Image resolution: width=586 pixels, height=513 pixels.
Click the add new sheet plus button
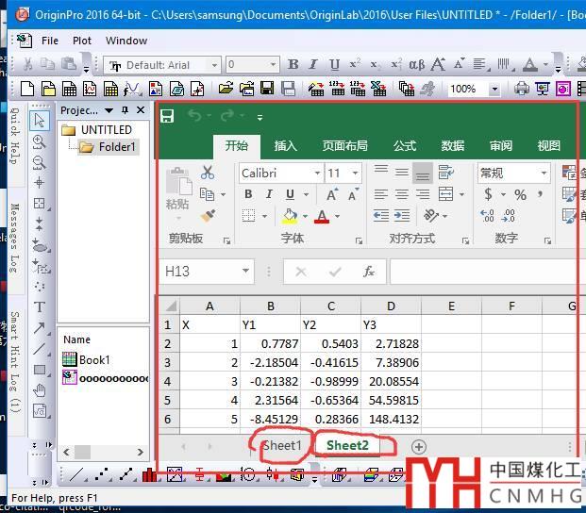tap(419, 446)
